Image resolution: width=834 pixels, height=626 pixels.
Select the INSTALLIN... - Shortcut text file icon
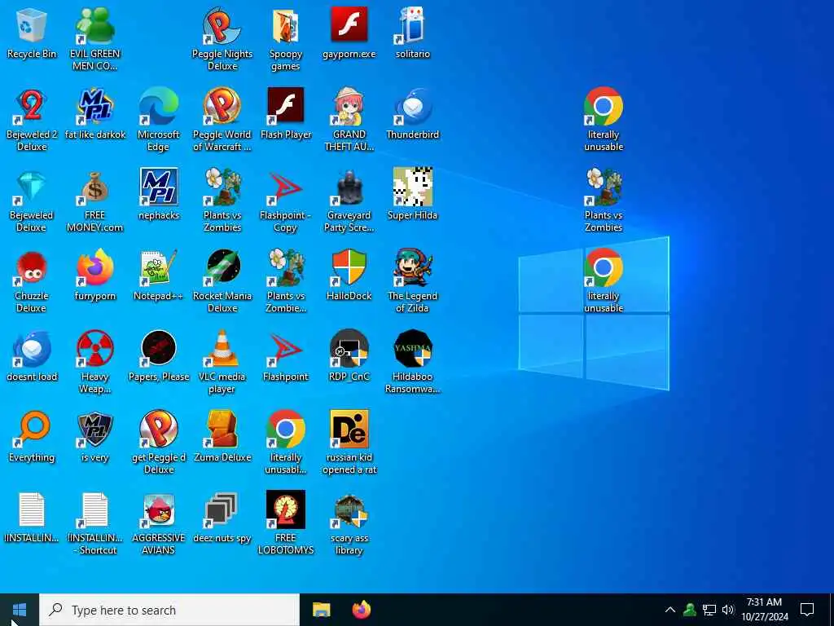click(x=95, y=510)
